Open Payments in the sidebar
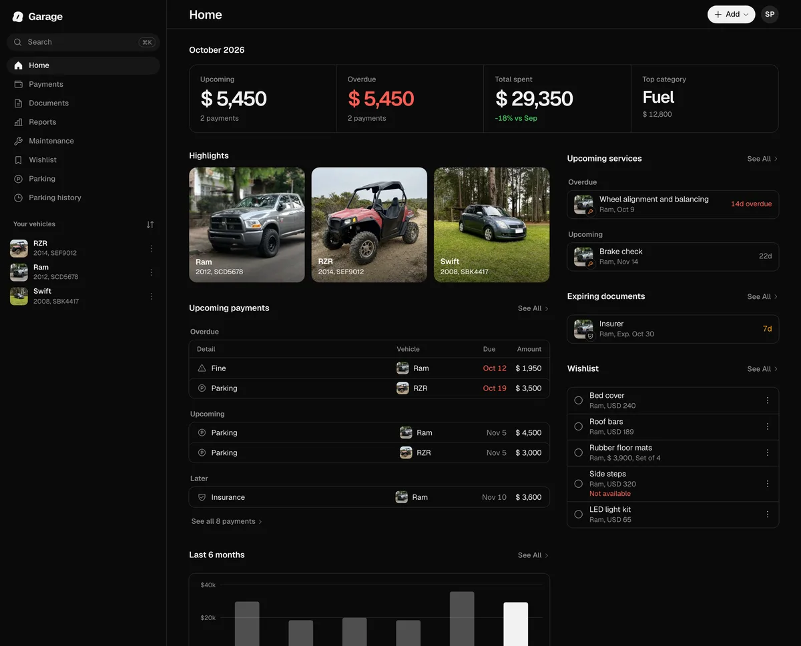Image resolution: width=801 pixels, height=646 pixels. [x=83, y=84]
